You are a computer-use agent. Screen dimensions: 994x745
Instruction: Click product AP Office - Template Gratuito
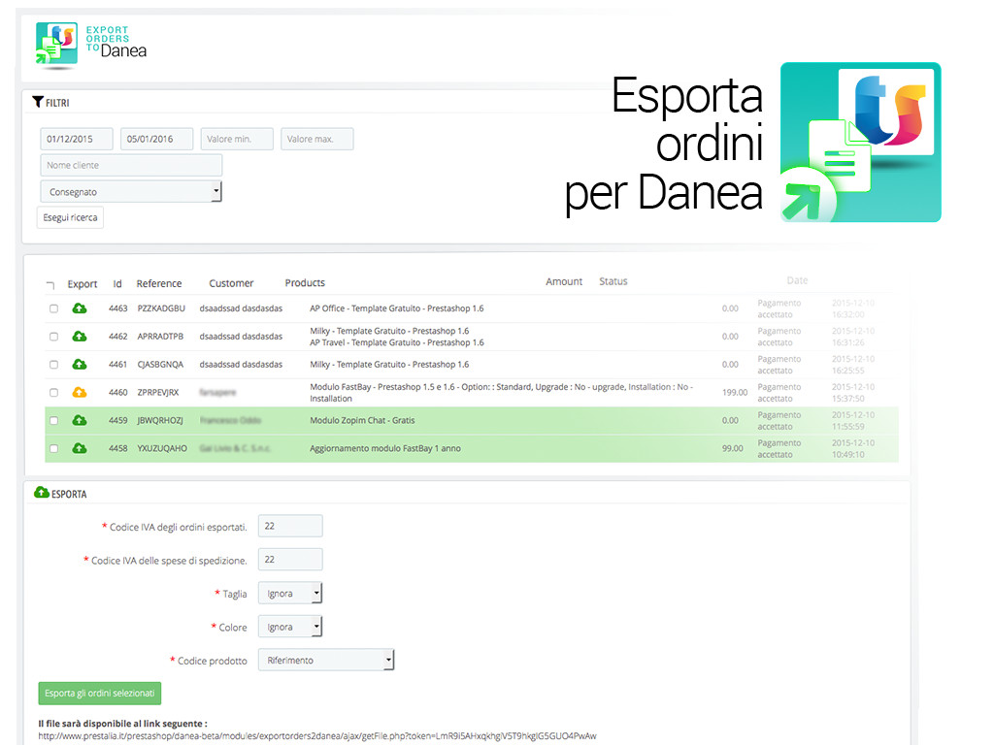pos(397,308)
